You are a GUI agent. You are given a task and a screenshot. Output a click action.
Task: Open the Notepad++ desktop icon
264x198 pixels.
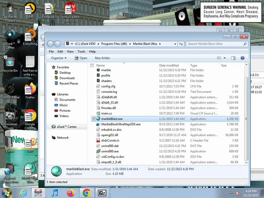tap(50, 10)
